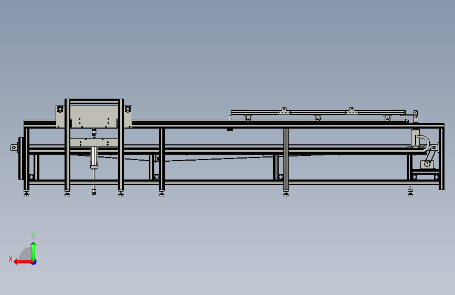The width and height of the screenshot is (455, 295).
Task: Click the green Y axis arrow of the triad
Action: (x=34, y=251)
